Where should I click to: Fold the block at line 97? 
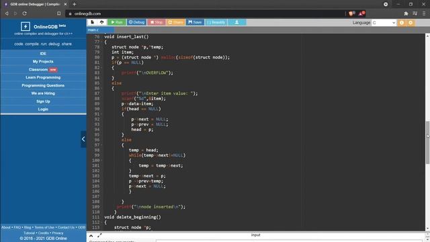(x=101, y=145)
